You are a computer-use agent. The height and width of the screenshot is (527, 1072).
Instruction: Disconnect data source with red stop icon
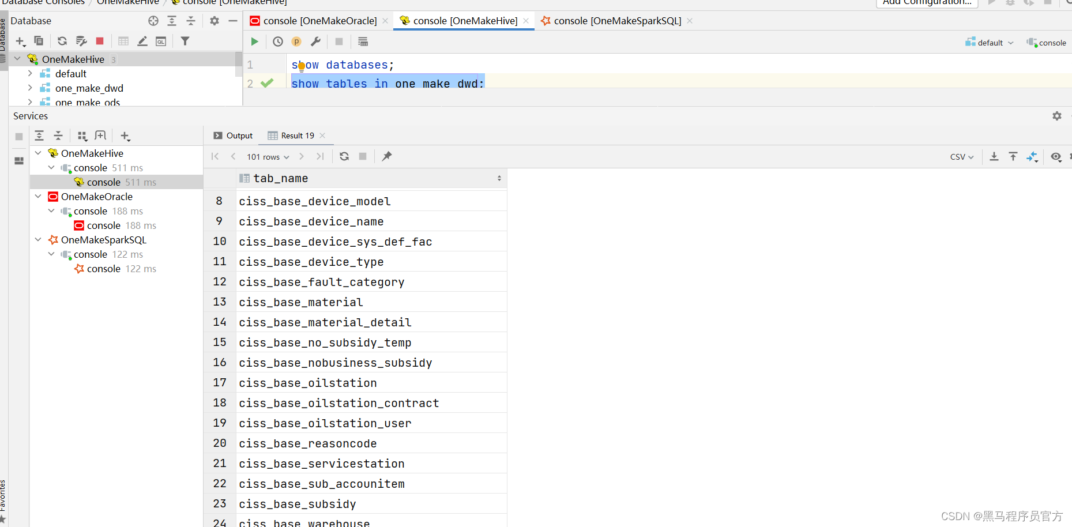click(100, 41)
